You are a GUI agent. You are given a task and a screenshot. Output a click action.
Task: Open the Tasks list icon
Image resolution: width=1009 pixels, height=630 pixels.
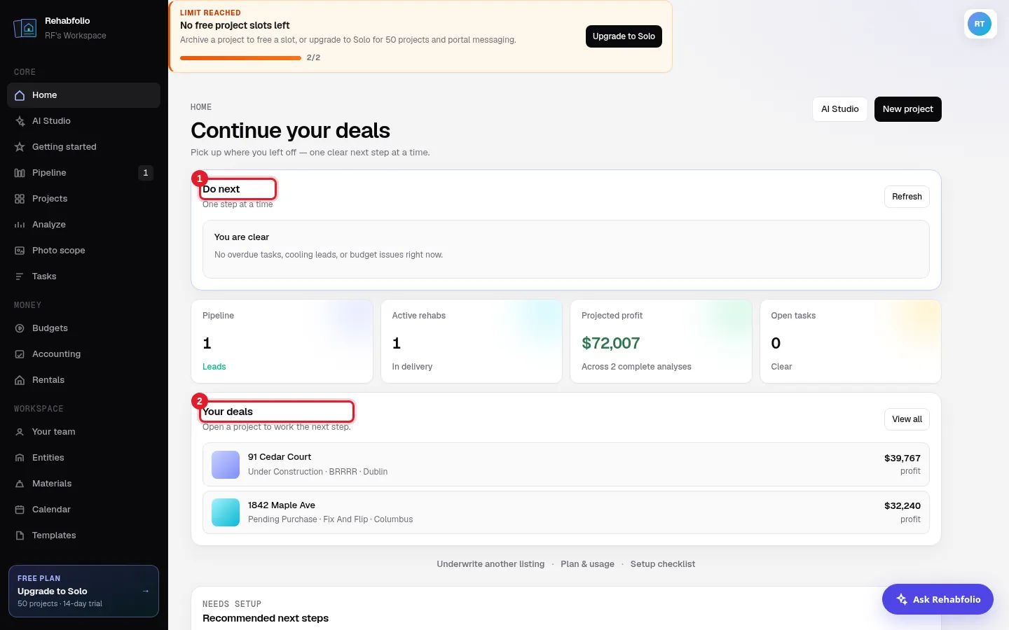click(x=20, y=276)
